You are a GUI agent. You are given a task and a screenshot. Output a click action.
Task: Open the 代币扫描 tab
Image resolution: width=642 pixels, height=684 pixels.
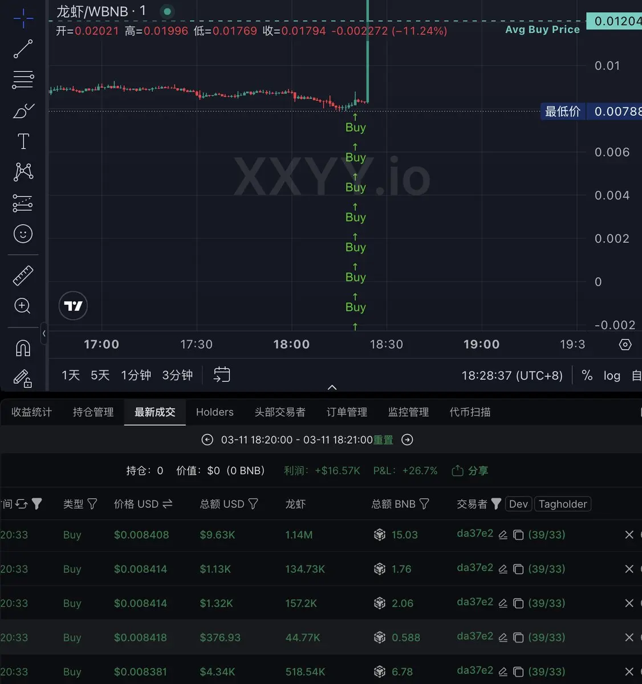(x=470, y=412)
